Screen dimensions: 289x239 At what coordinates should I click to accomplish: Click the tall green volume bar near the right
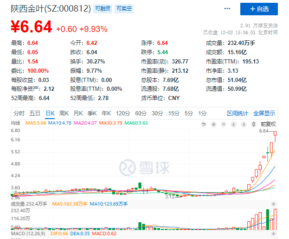click(268, 220)
